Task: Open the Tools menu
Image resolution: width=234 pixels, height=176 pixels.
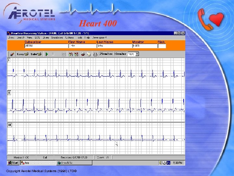Action: (80, 37)
